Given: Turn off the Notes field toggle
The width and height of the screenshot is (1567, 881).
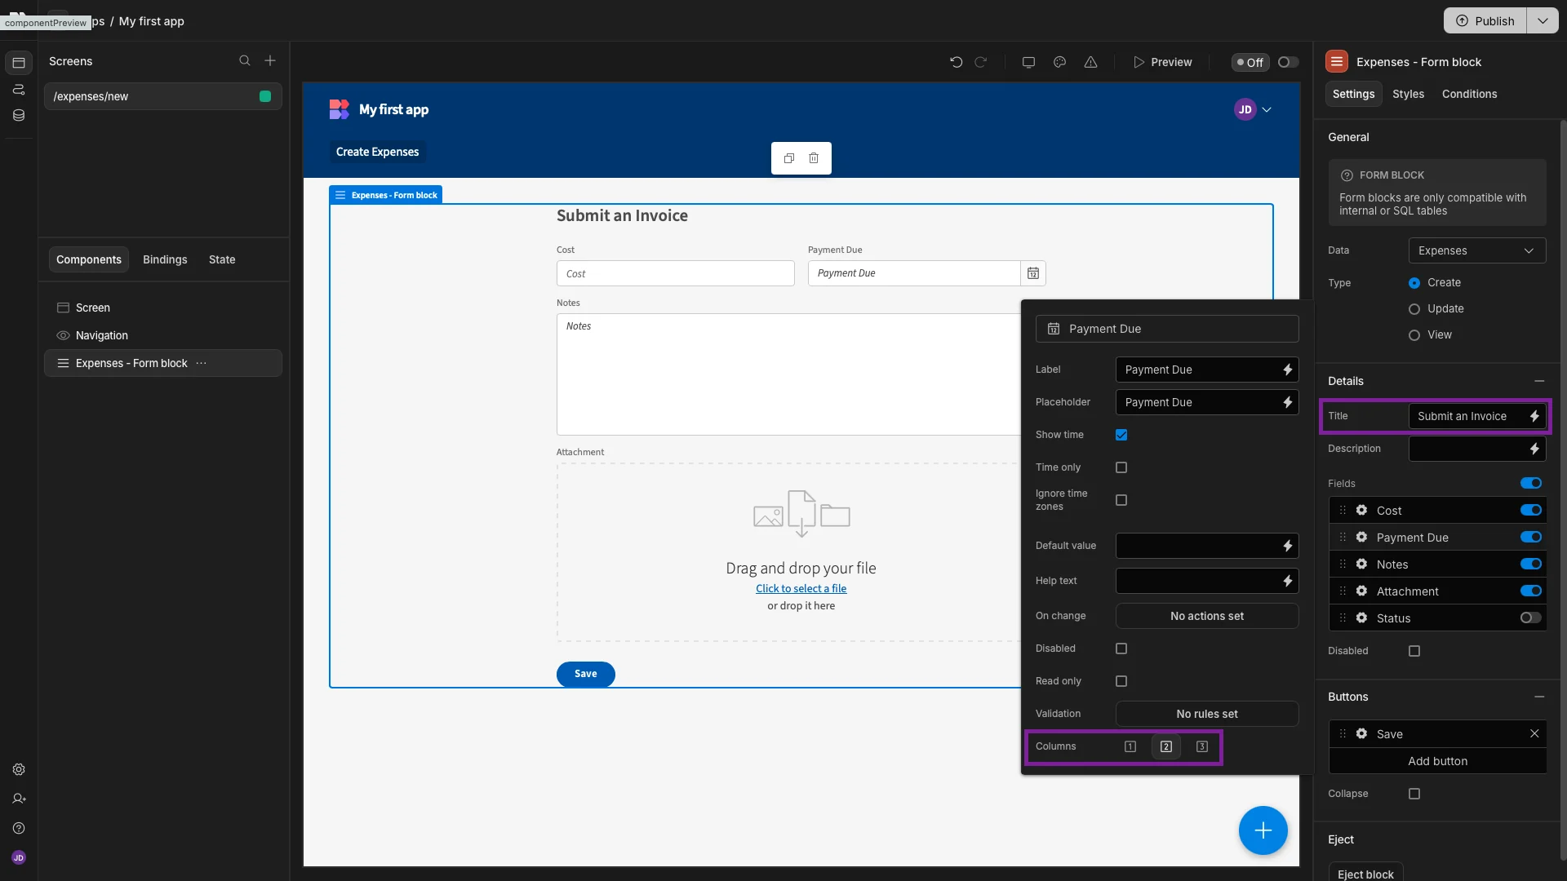Looking at the screenshot, I should click(1530, 564).
